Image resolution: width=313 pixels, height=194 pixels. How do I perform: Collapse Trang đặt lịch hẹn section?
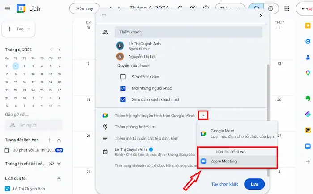59,140
